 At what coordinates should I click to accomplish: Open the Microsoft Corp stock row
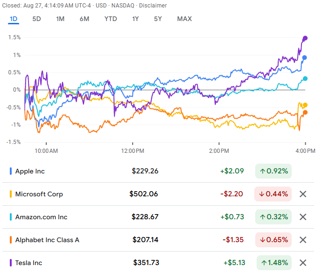pos(158,194)
